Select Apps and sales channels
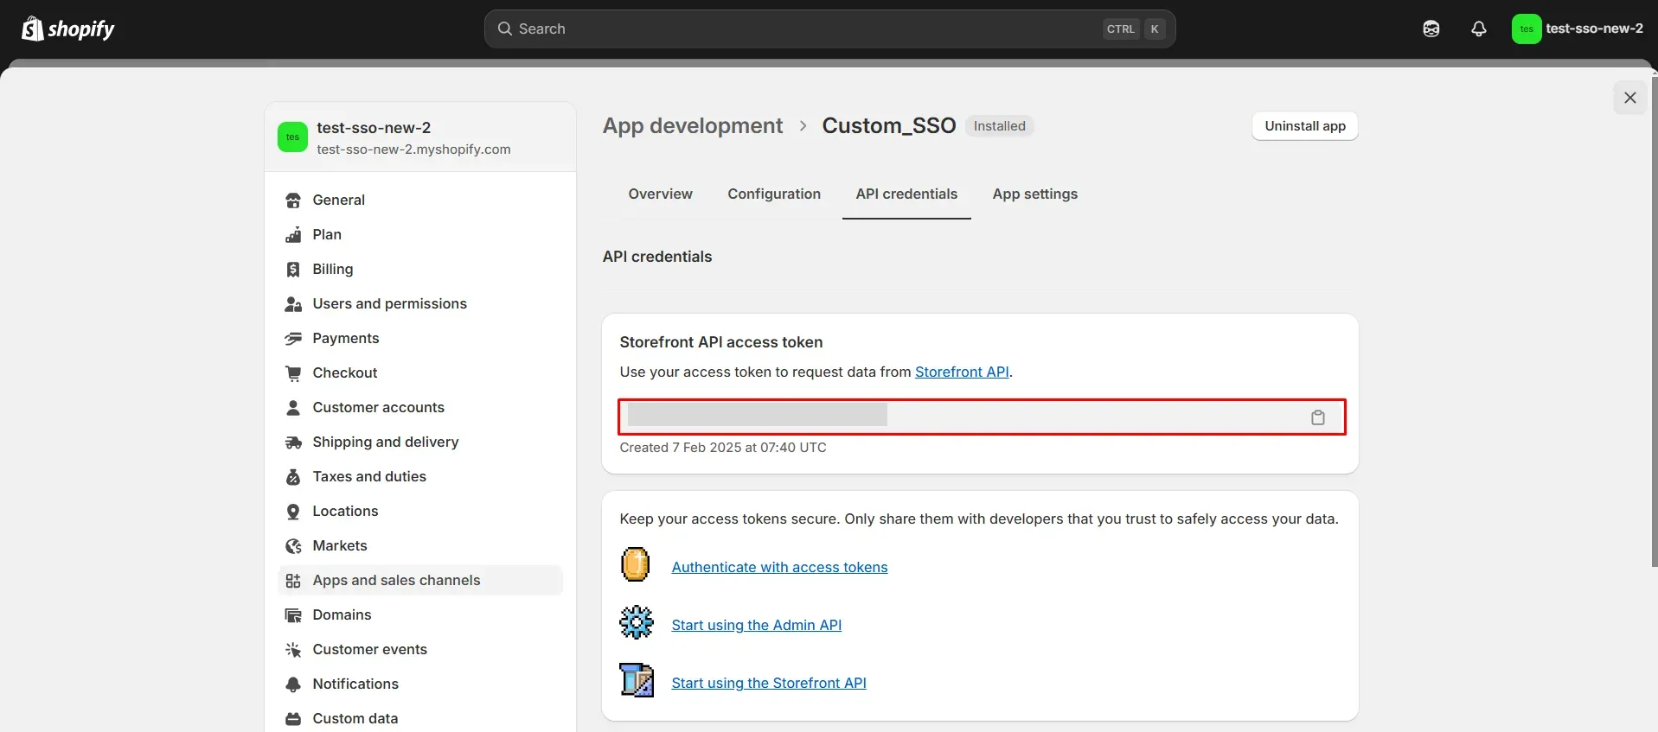This screenshot has width=1658, height=732. click(420, 580)
